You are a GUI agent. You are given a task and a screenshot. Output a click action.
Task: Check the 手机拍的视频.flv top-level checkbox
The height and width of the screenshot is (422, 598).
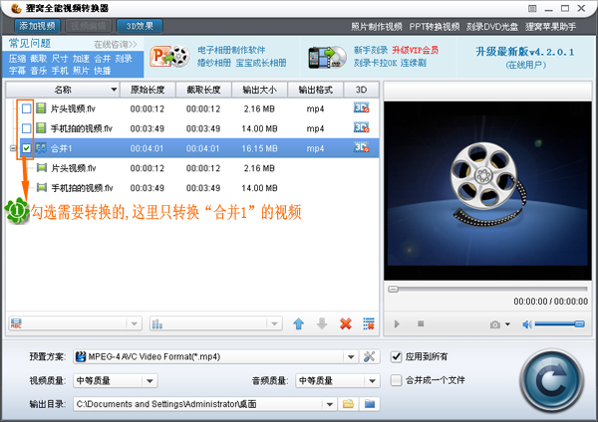click(26, 128)
